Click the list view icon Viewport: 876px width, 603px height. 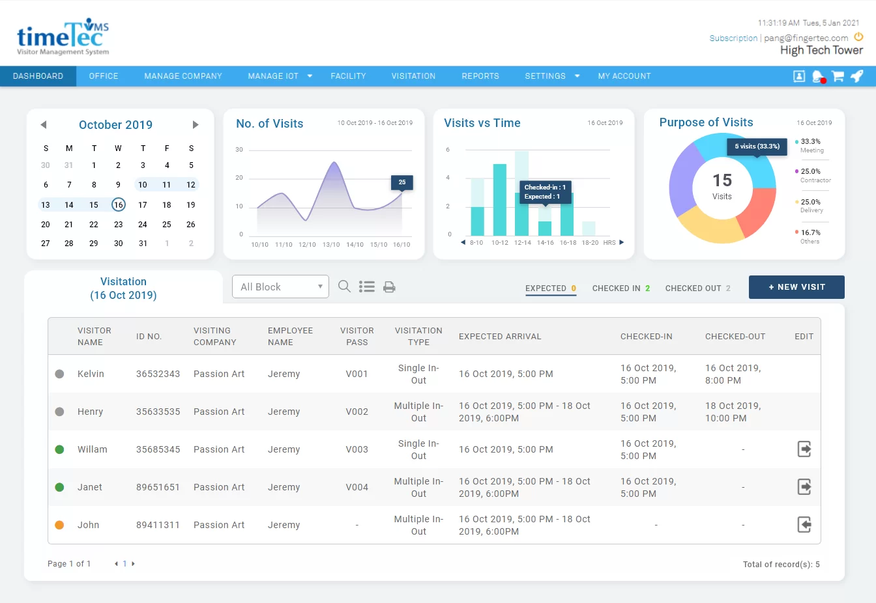pos(367,287)
